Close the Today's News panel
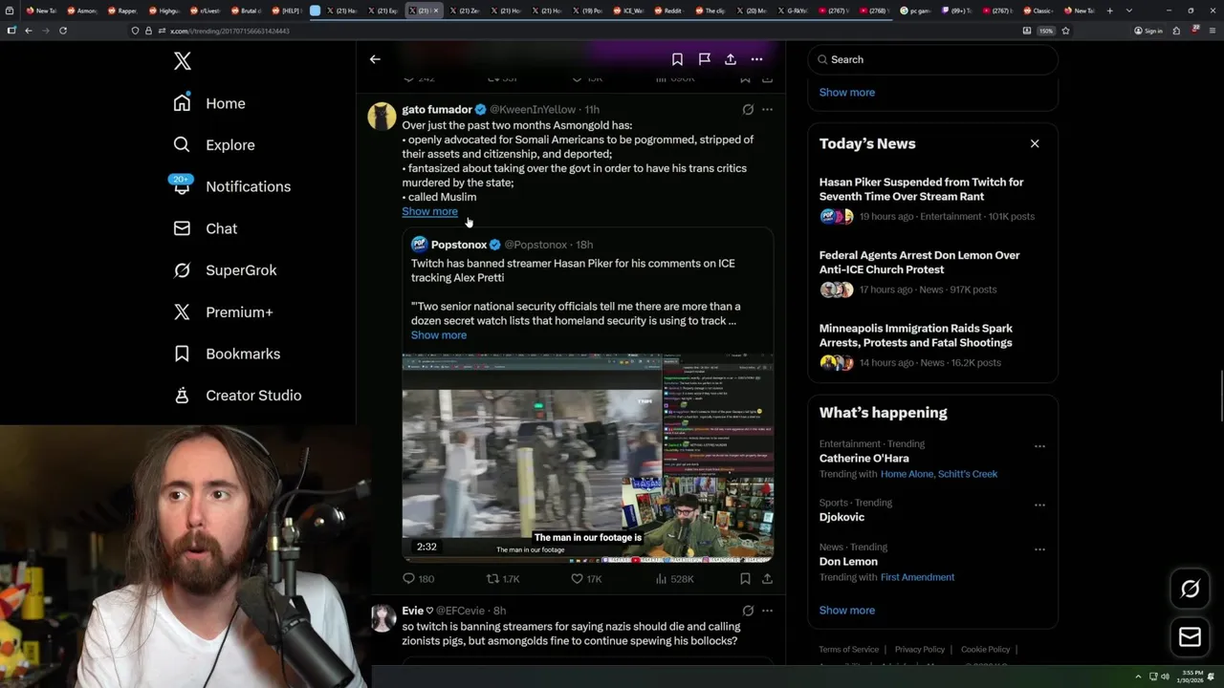The width and height of the screenshot is (1224, 688). tap(1035, 143)
